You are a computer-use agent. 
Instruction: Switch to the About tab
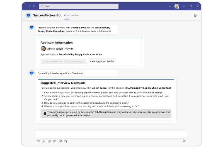(75, 15)
